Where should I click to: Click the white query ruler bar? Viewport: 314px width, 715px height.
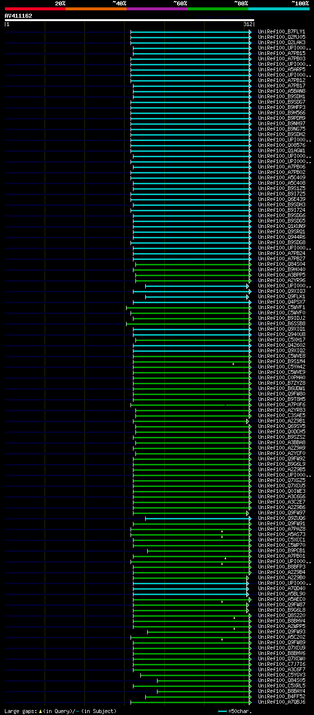point(129,20)
